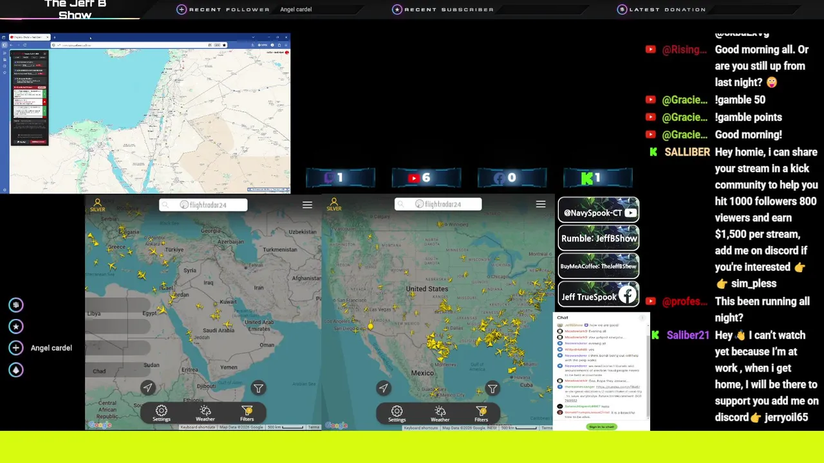The width and height of the screenshot is (824, 463).
Task: Open Filters on the United States map toolbar
Action: tap(482, 413)
